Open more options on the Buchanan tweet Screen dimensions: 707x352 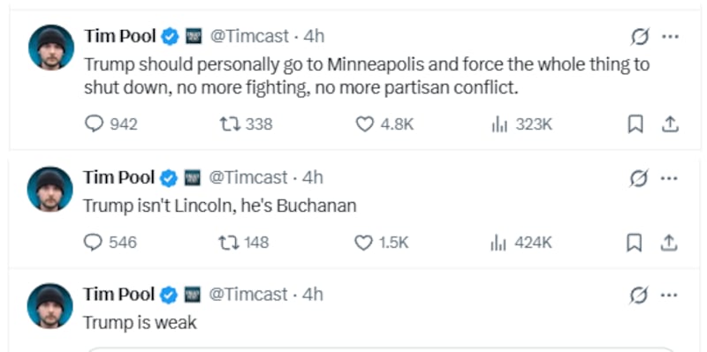coord(669,178)
